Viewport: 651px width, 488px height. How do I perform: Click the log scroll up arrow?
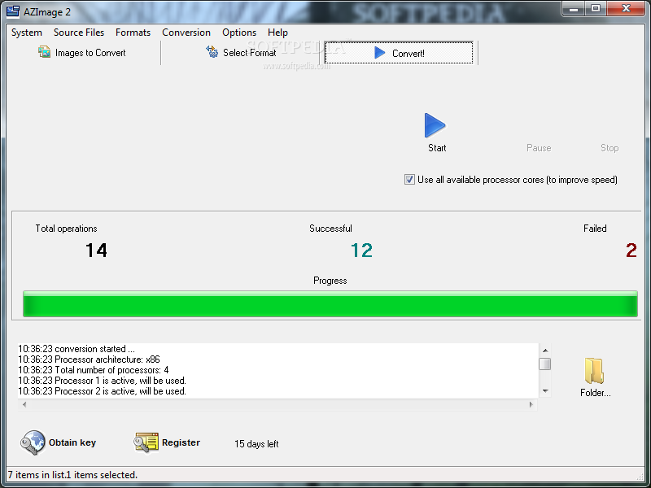coord(545,351)
